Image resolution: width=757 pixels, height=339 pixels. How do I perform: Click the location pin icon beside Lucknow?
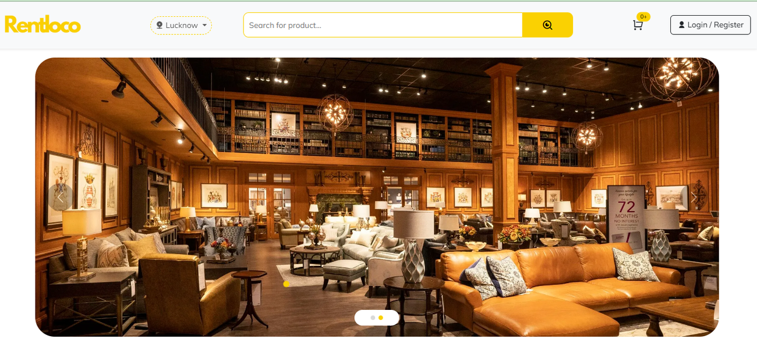point(160,26)
